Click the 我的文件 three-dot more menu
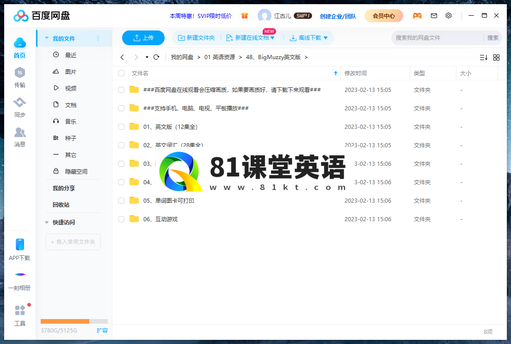This screenshot has width=511, height=344. [98, 38]
